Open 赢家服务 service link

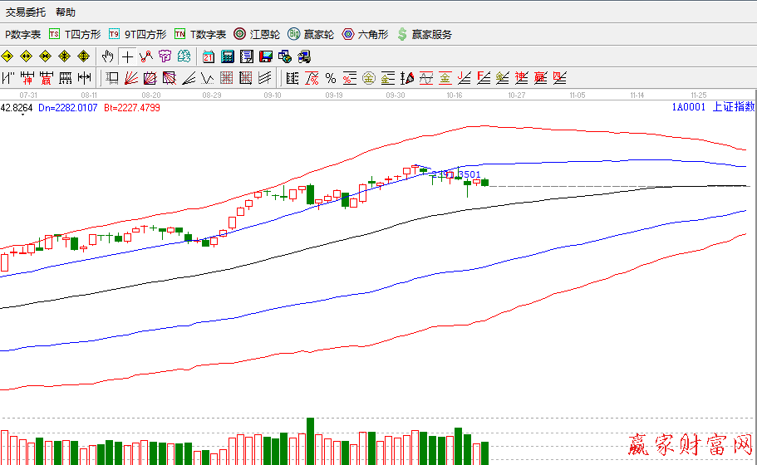pos(425,34)
